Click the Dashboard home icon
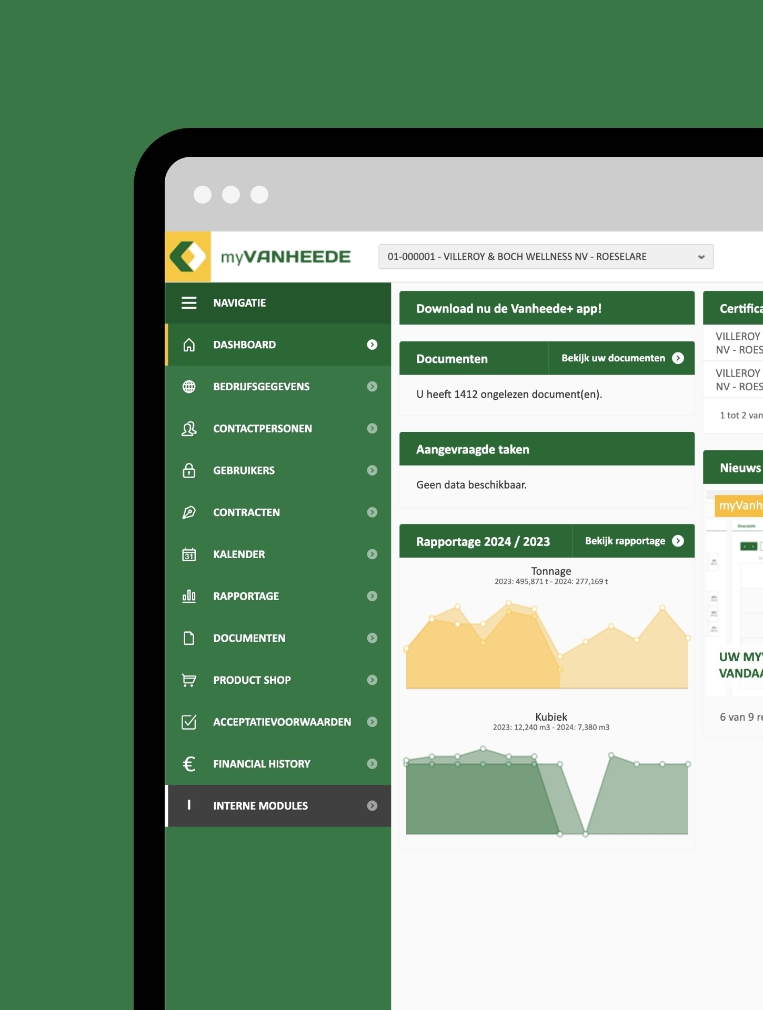The width and height of the screenshot is (763, 1010). click(x=189, y=345)
